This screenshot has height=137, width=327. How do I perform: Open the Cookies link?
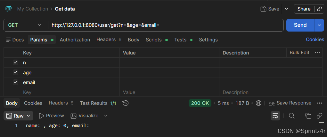pyautogui.click(x=315, y=40)
